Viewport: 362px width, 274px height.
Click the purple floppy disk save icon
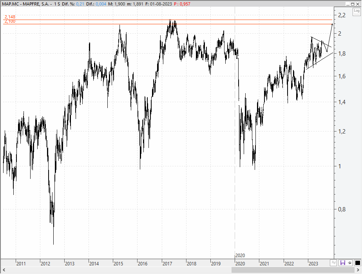342,263
